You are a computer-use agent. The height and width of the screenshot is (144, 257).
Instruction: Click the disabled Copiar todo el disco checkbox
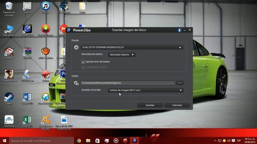[83, 67]
